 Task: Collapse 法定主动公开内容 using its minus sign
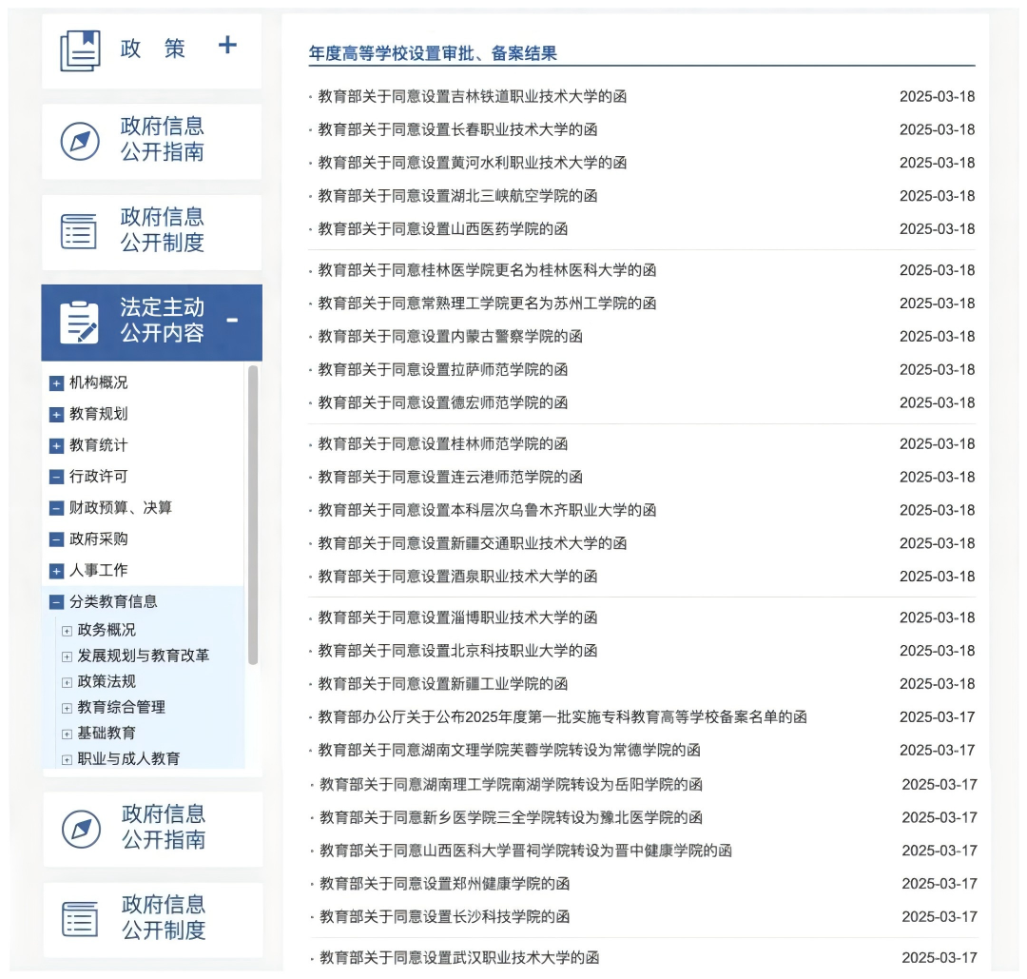(x=232, y=320)
